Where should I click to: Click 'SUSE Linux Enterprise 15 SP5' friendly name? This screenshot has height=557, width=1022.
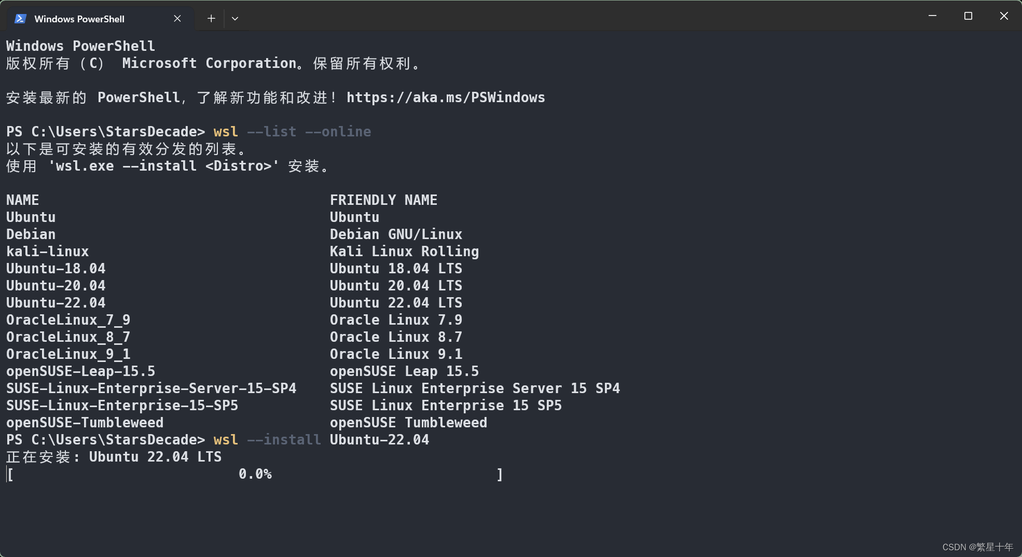click(x=446, y=406)
